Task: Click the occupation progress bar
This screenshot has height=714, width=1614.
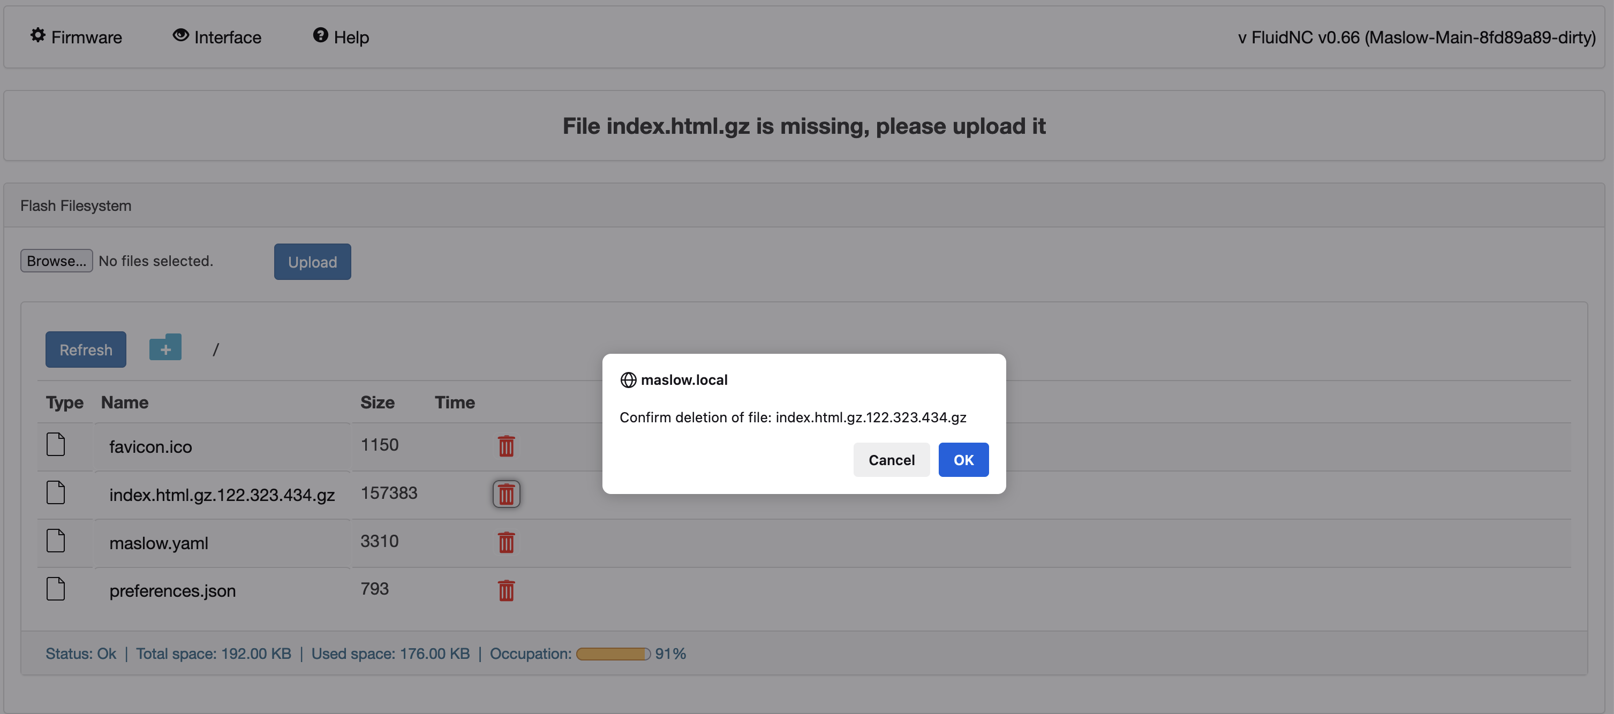Action: click(x=613, y=654)
